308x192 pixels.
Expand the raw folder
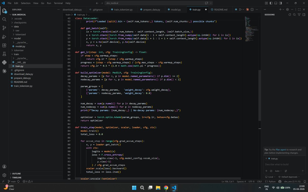pyautogui.click(x=35, y=30)
